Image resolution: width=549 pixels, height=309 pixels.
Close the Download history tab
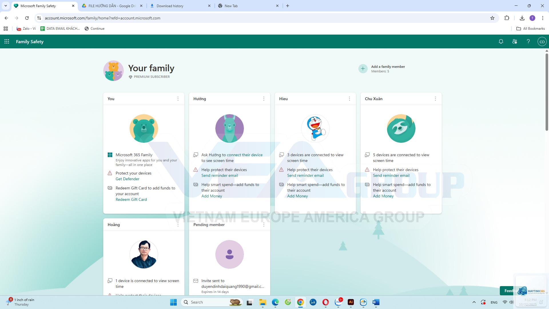pyautogui.click(x=209, y=6)
